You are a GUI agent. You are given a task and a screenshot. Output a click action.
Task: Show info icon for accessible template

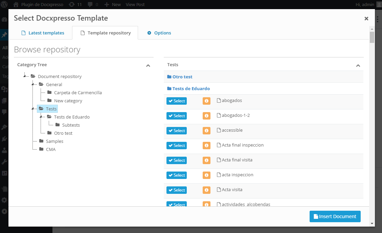206,131
